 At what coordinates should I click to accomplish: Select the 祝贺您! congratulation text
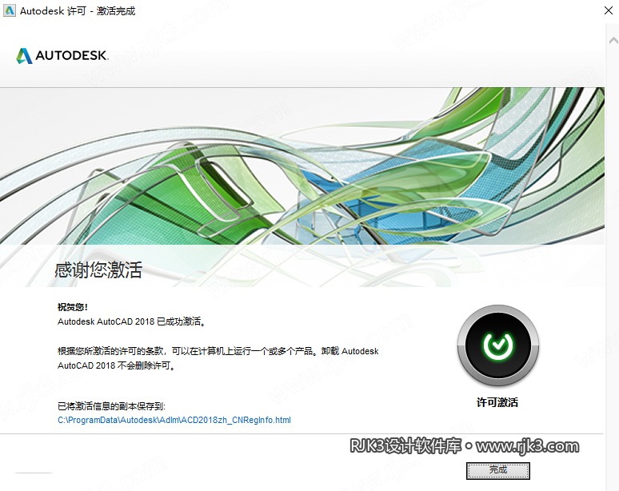pos(73,307)
